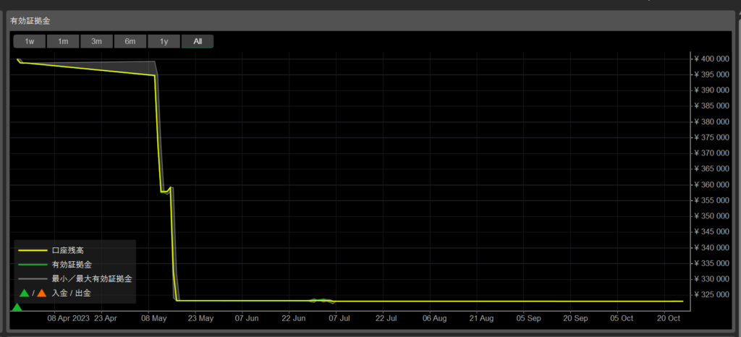Select the 1w time range button
This screenshot has width=741, height=337.
pos(30,41)
